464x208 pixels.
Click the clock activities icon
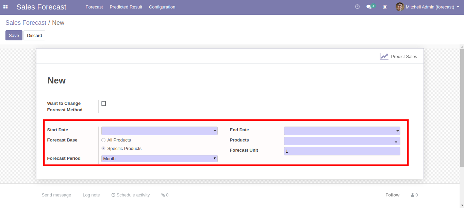pyautogui.click(x=357, y=7)
